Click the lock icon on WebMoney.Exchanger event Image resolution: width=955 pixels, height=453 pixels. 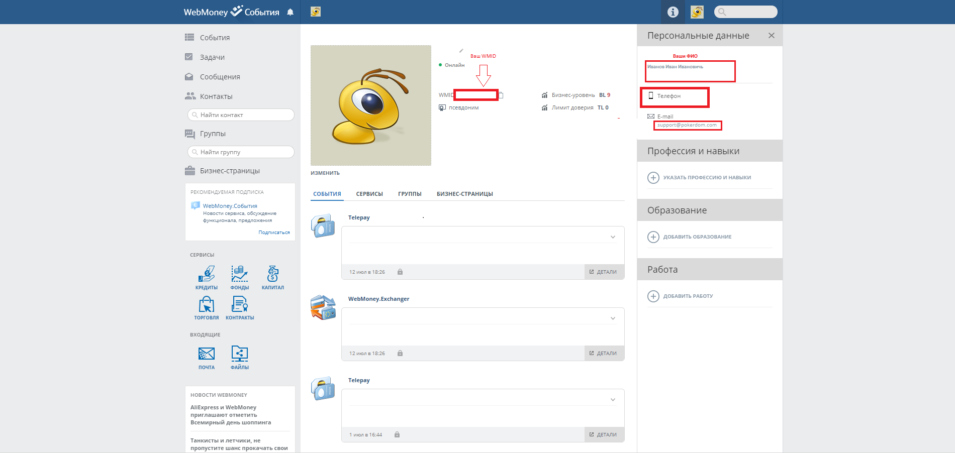pyautogui.click(x=400, y=353)
